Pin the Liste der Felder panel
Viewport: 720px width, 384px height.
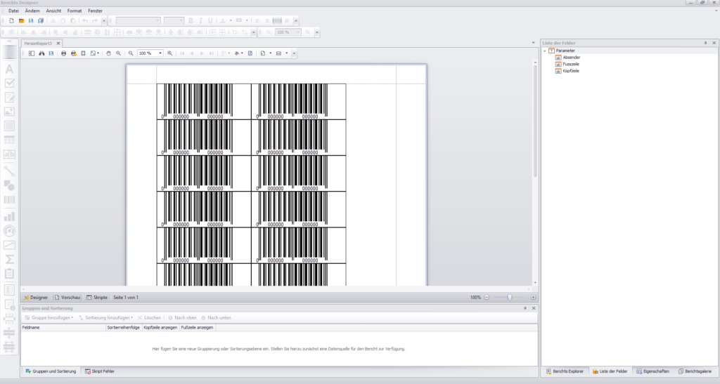(705, 43)
